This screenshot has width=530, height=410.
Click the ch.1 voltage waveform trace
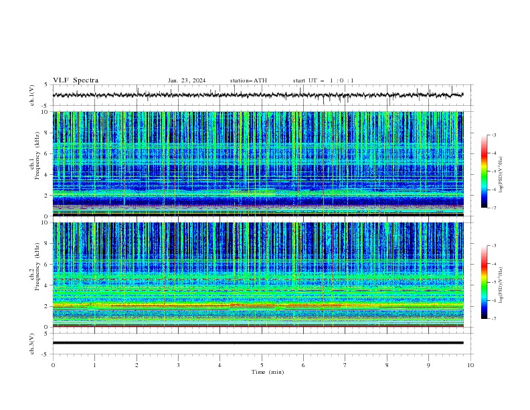click(x=258, y=95)
